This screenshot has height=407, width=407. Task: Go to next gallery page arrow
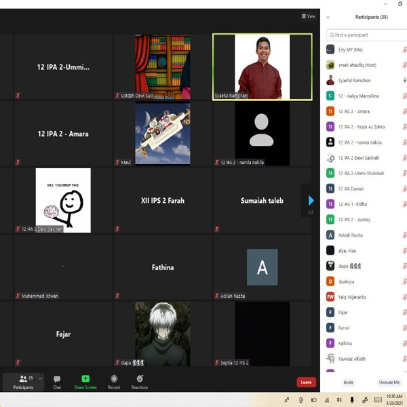[311, 201]
